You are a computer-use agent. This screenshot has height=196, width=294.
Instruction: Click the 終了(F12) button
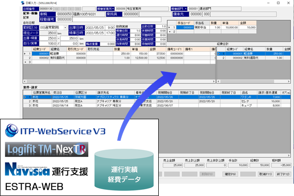pyautogui.click(x=283, y=174)
